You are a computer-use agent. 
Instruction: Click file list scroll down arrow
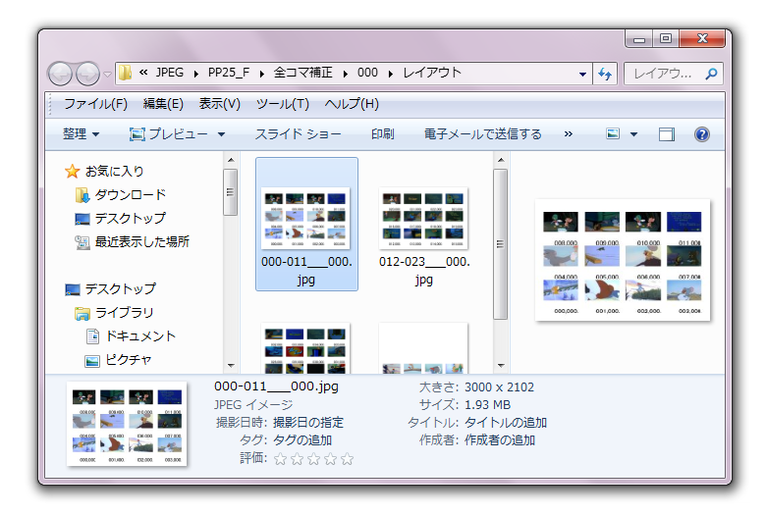pos(501,366)
